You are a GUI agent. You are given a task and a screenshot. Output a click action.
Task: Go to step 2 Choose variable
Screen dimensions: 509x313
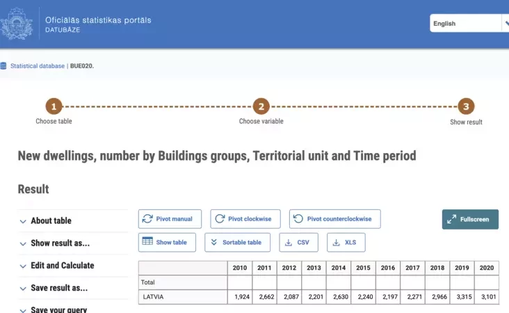pyautogui.click(x=261, y=107)
